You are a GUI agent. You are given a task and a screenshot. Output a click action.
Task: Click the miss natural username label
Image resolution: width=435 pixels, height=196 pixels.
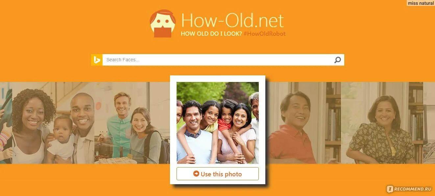pos(421,3)
